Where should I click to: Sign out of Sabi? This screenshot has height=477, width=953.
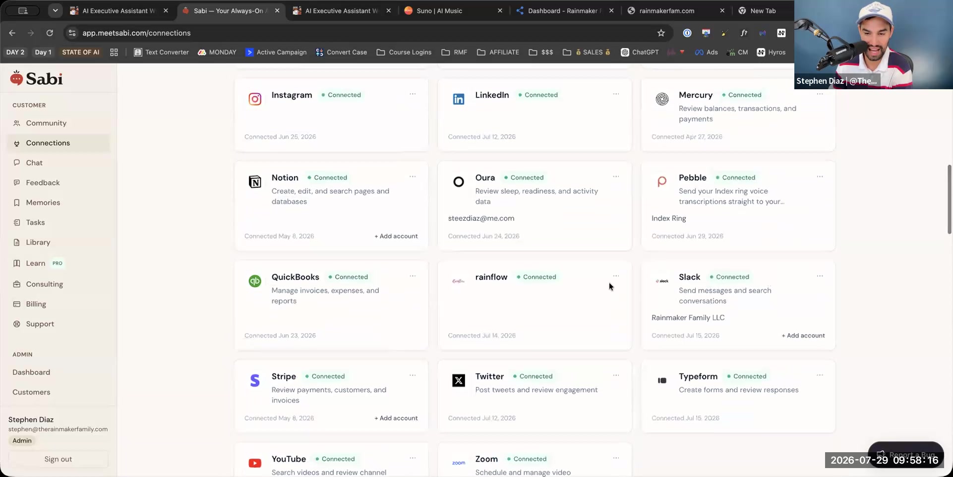(59, 459)
